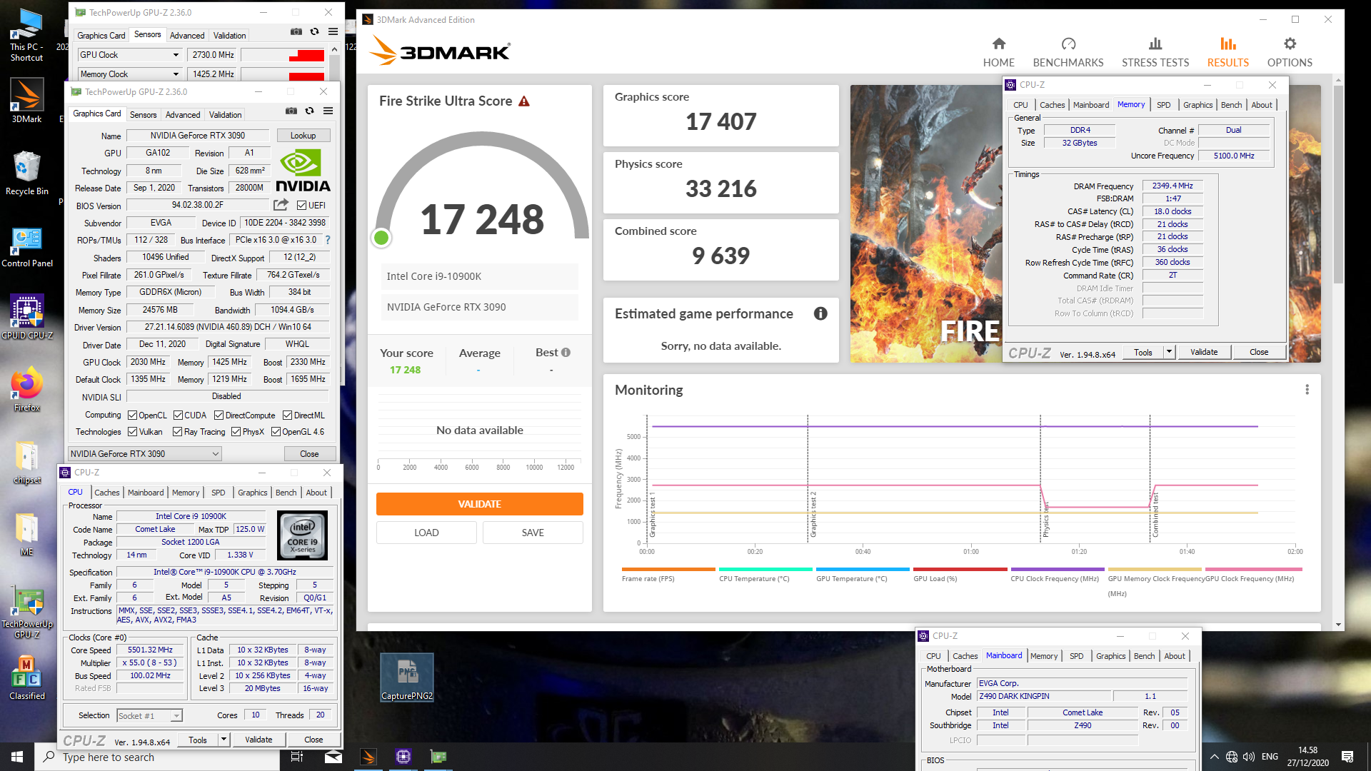Expand Tools dropdown arrow in CPU-Z CPU window

click(x=224, y=740)
